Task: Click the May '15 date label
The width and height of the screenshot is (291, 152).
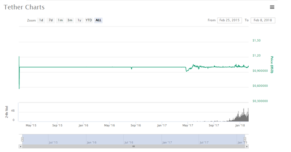Action: [x=31, y=125]
